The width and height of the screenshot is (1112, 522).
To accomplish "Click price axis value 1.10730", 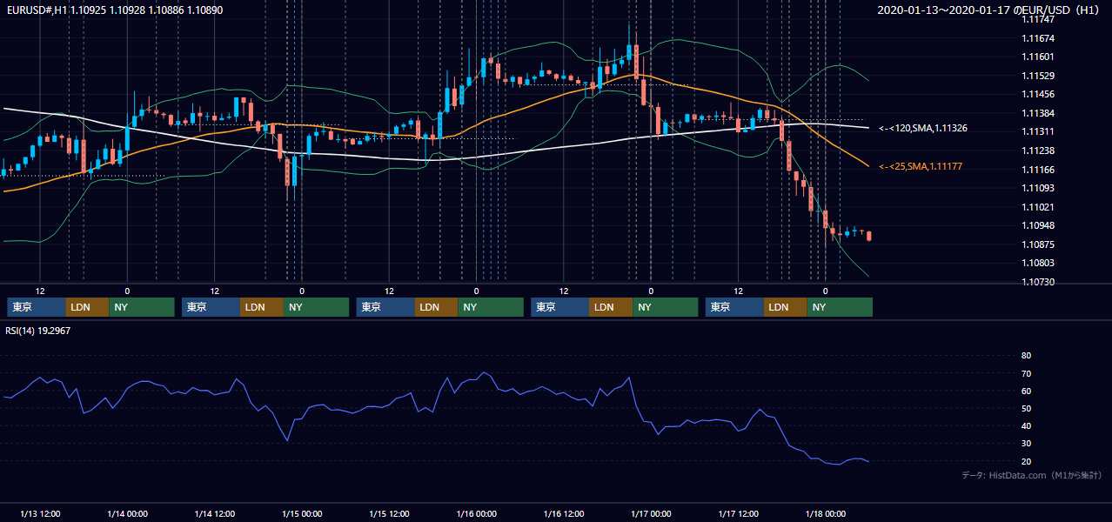I will click(x=1038, y=282).
